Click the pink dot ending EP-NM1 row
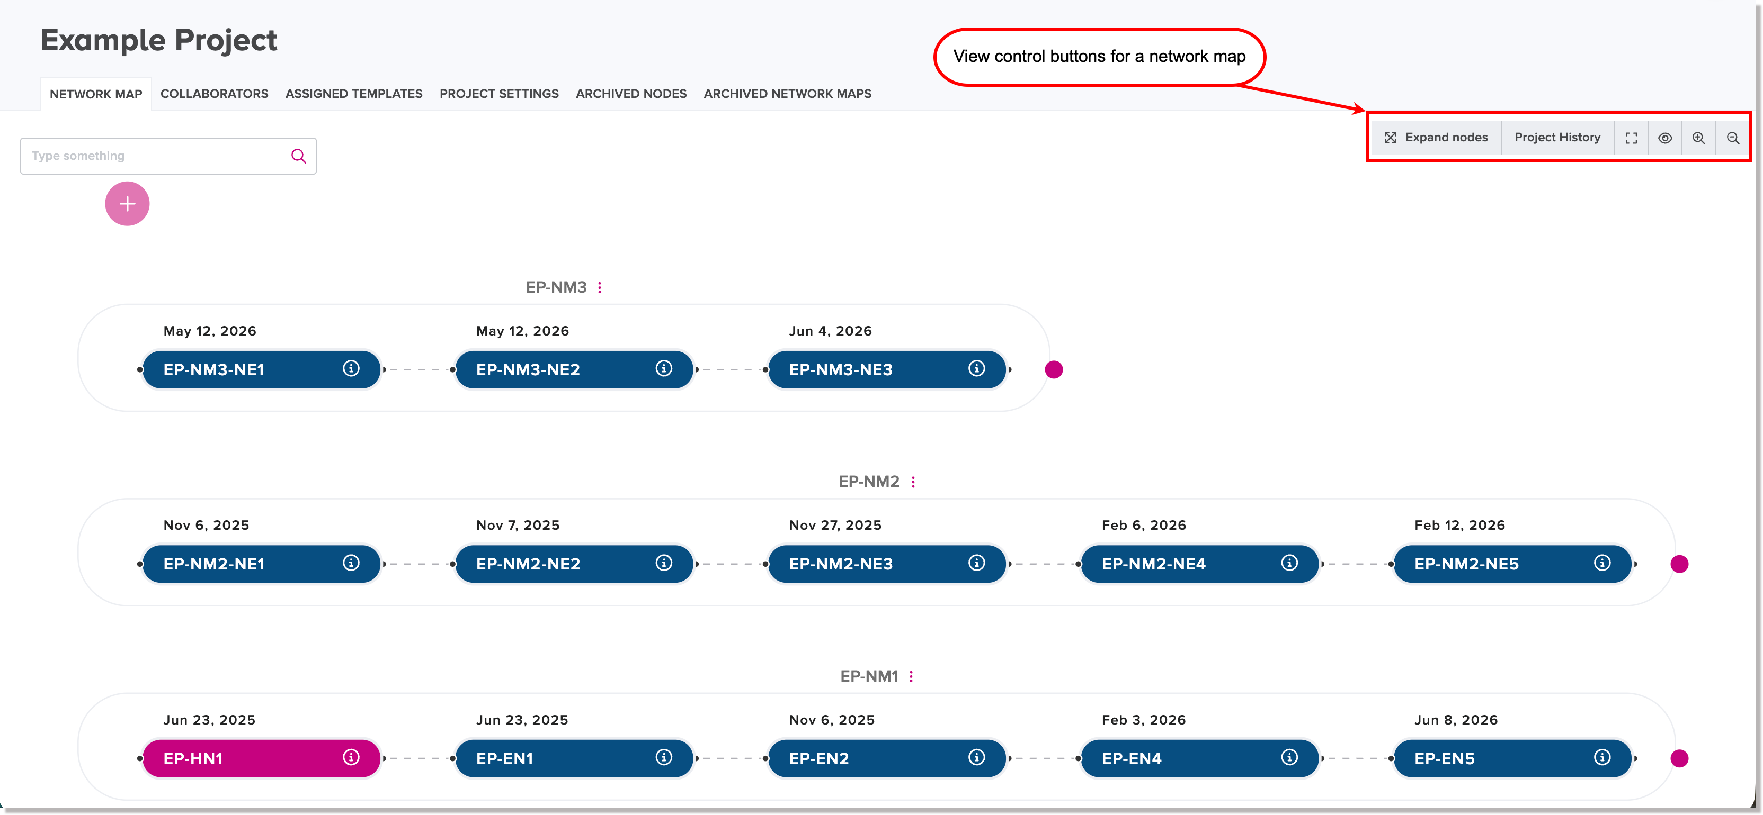This screenshot has width=1763, height=815. 1679,759
